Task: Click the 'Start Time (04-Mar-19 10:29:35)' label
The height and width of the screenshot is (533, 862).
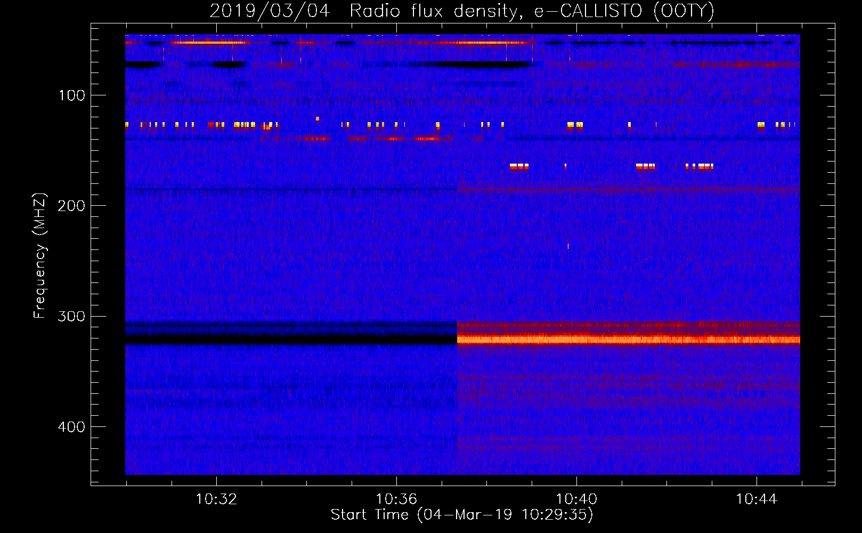Action: click(462, 515)
